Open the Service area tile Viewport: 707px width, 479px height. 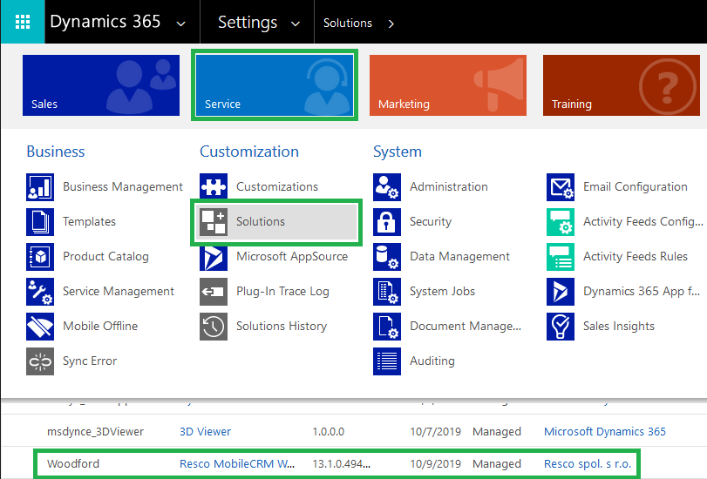pos(275,85)
